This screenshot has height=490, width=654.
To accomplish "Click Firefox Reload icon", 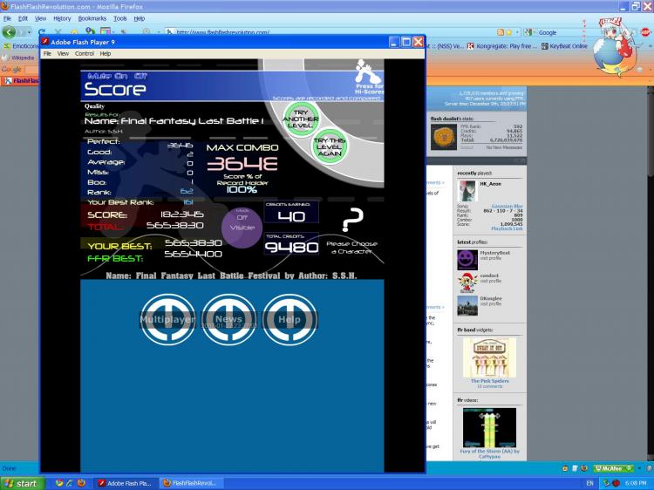I will tap(42, 31).
